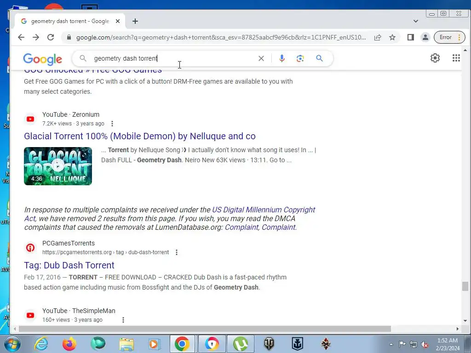Switch to Chrome in the taskbar
The width and height of the screenshot is (471, 353).
182,344
